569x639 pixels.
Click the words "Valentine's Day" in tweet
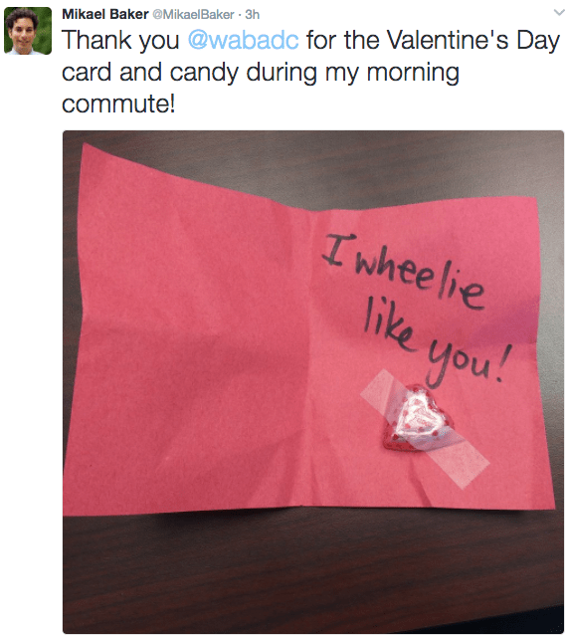[474, 41]
